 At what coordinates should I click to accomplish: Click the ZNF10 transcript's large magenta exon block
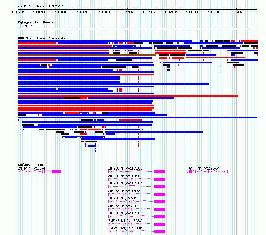[56, 172]
